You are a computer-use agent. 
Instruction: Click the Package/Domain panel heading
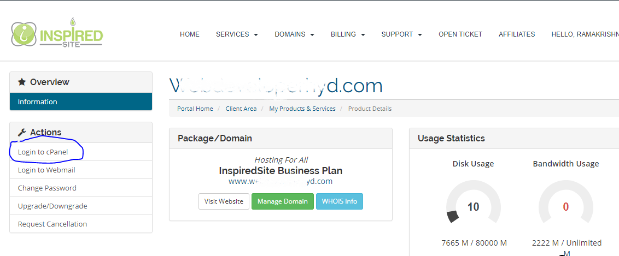(x=215, y=138)
